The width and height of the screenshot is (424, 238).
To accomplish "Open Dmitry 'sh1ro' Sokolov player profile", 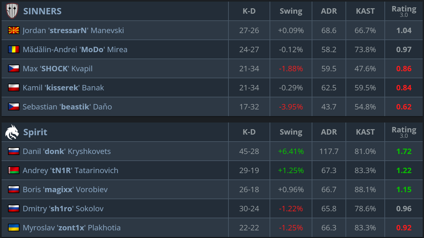I will coord(63,209).
